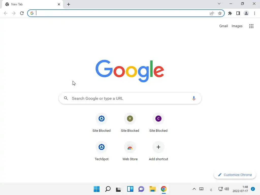The width and height of the screenshot is (260, 195).
Task: Open the Site Blocked shortcut with C icon
Action: pyautogui.click(x=158, y=123)
